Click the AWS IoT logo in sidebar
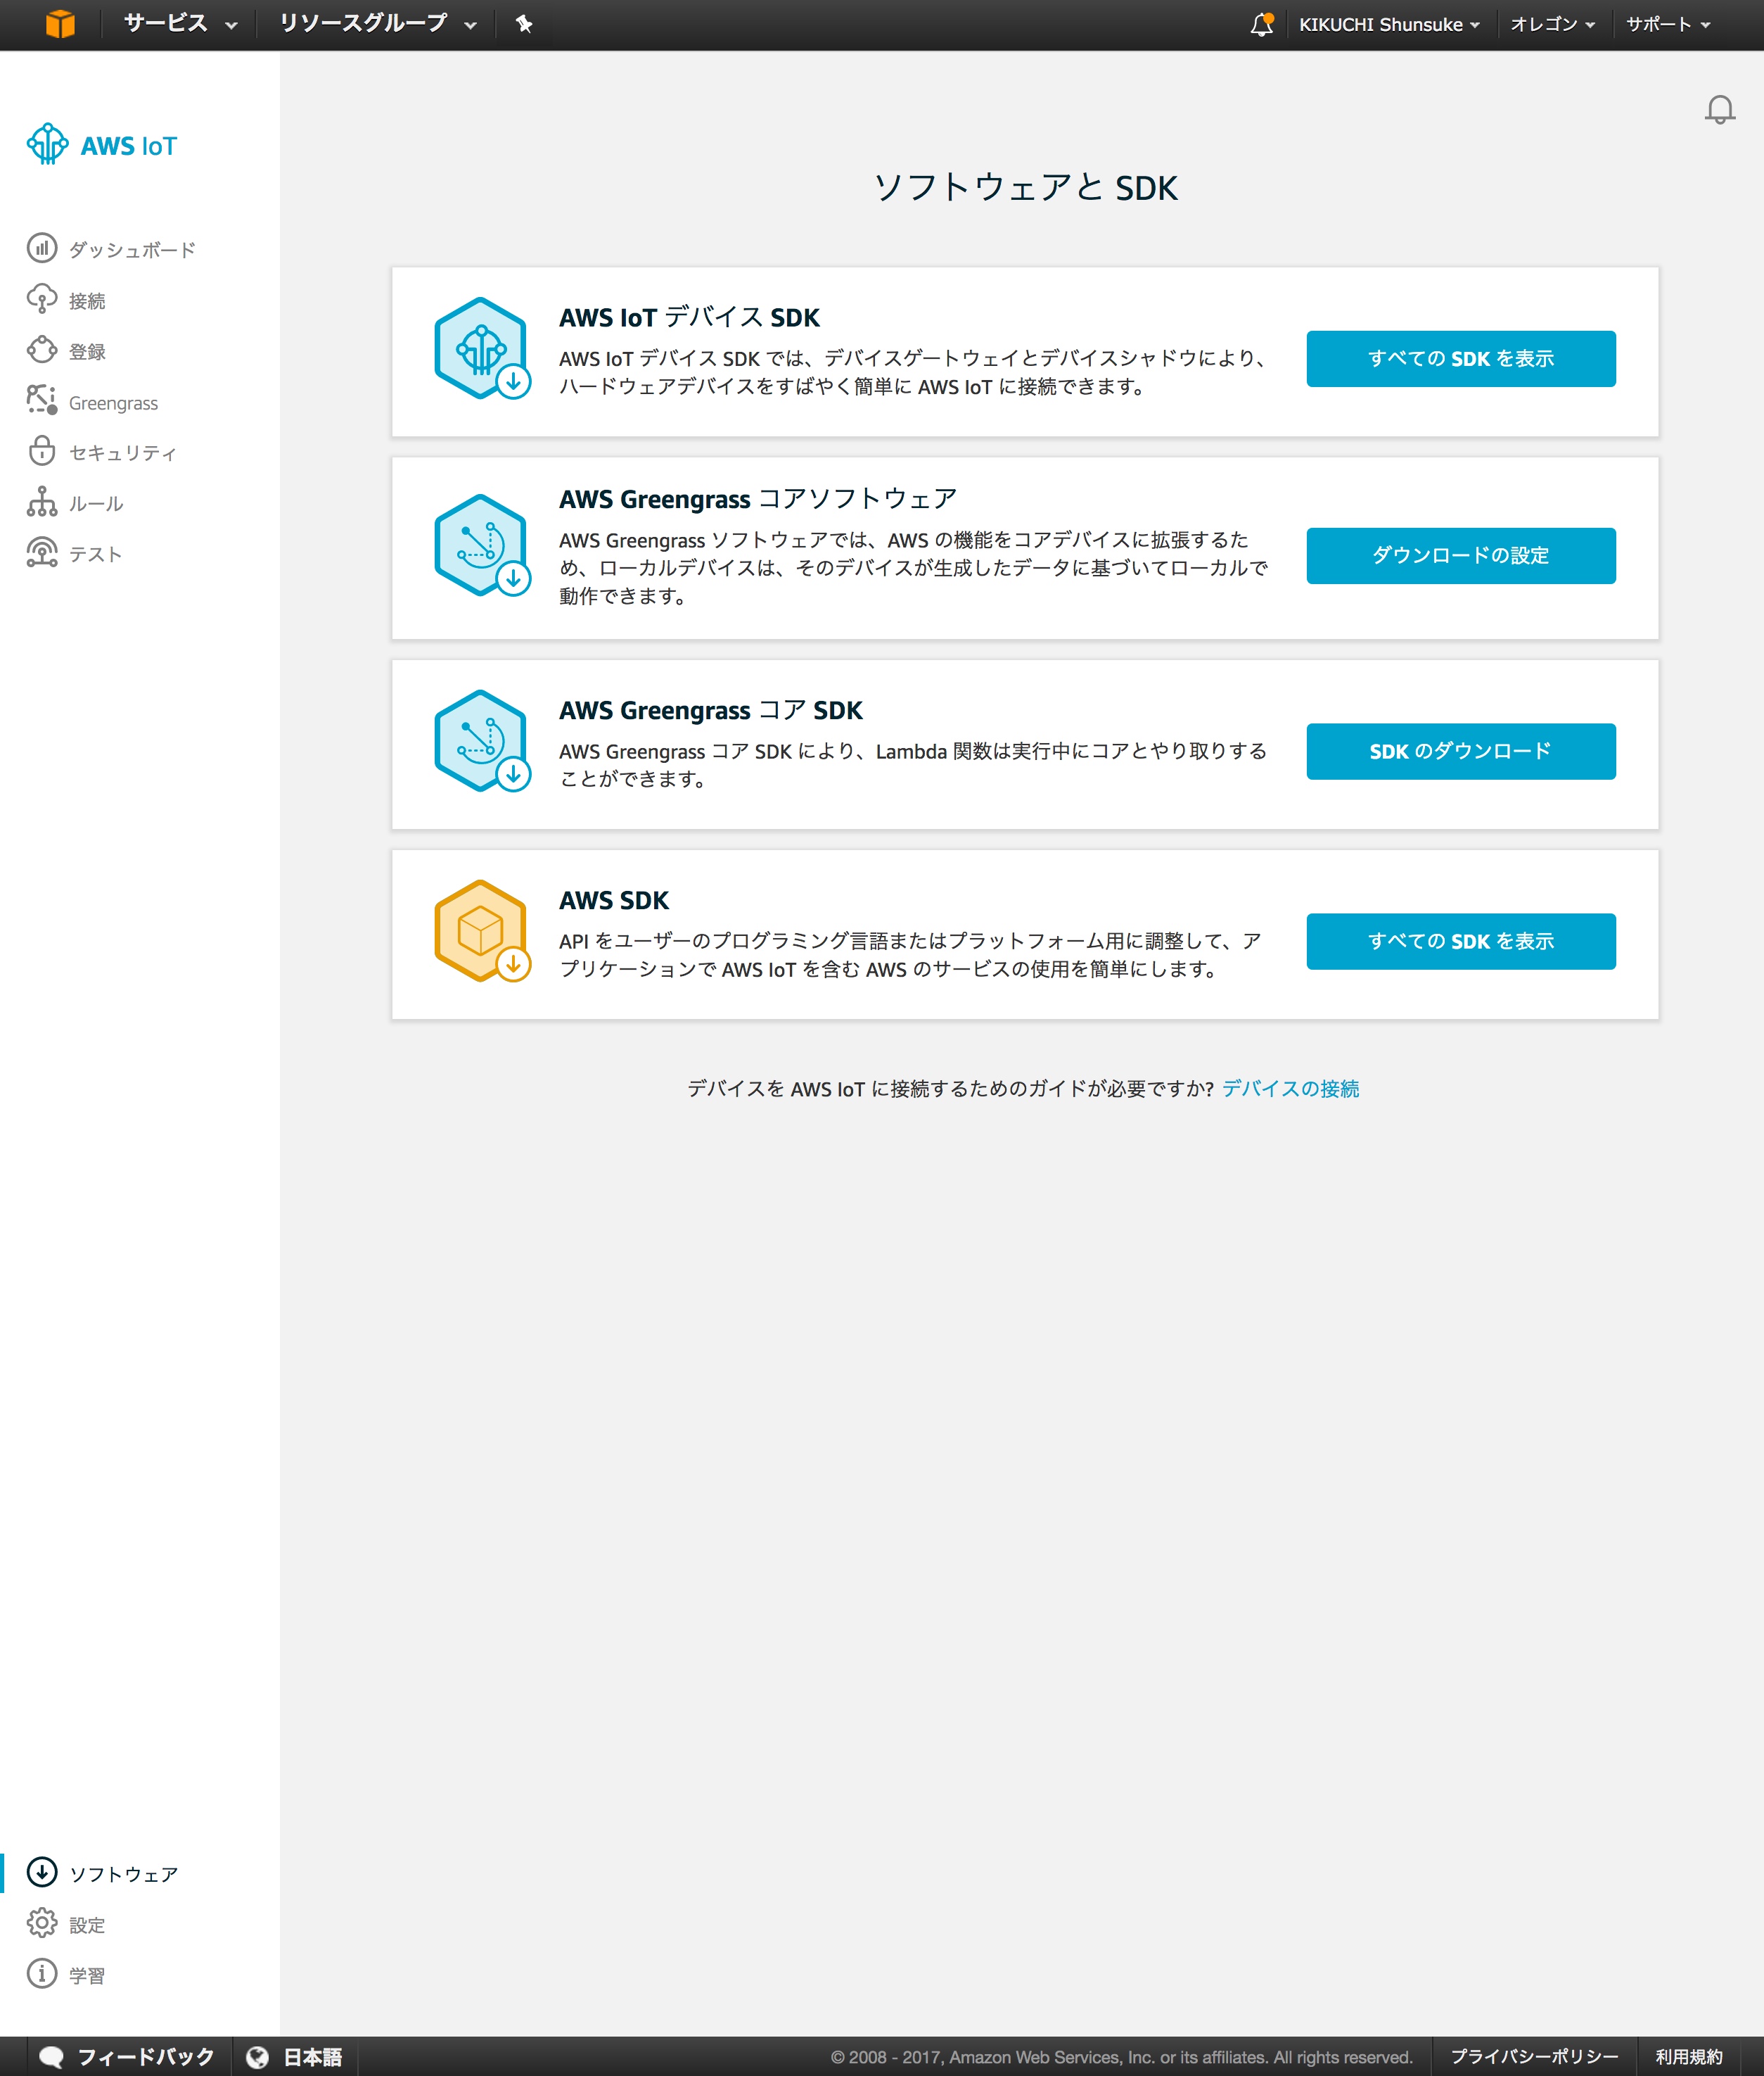1764x2076 pixels. pos(102,145)
